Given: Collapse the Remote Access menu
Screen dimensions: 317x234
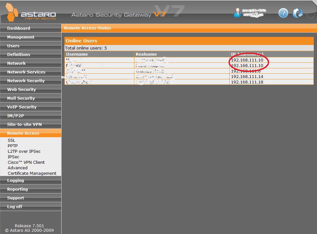Looking at the screenshot, I should point(30,133).
